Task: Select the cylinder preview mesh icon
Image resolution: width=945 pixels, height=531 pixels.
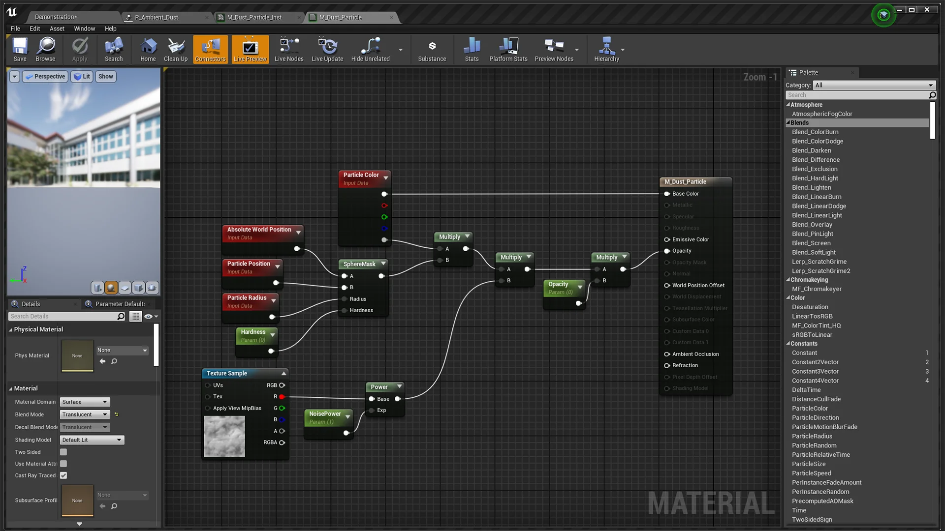Action: (x=97, y=288)
